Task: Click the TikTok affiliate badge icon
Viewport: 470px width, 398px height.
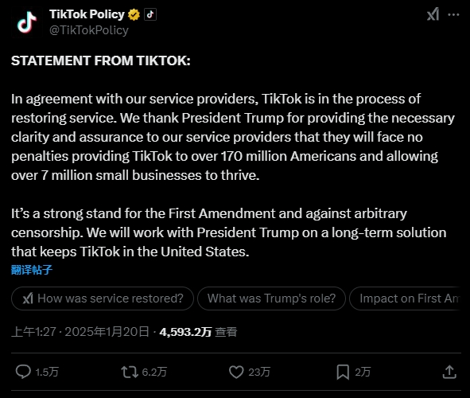Action: [x=150, y=14]
